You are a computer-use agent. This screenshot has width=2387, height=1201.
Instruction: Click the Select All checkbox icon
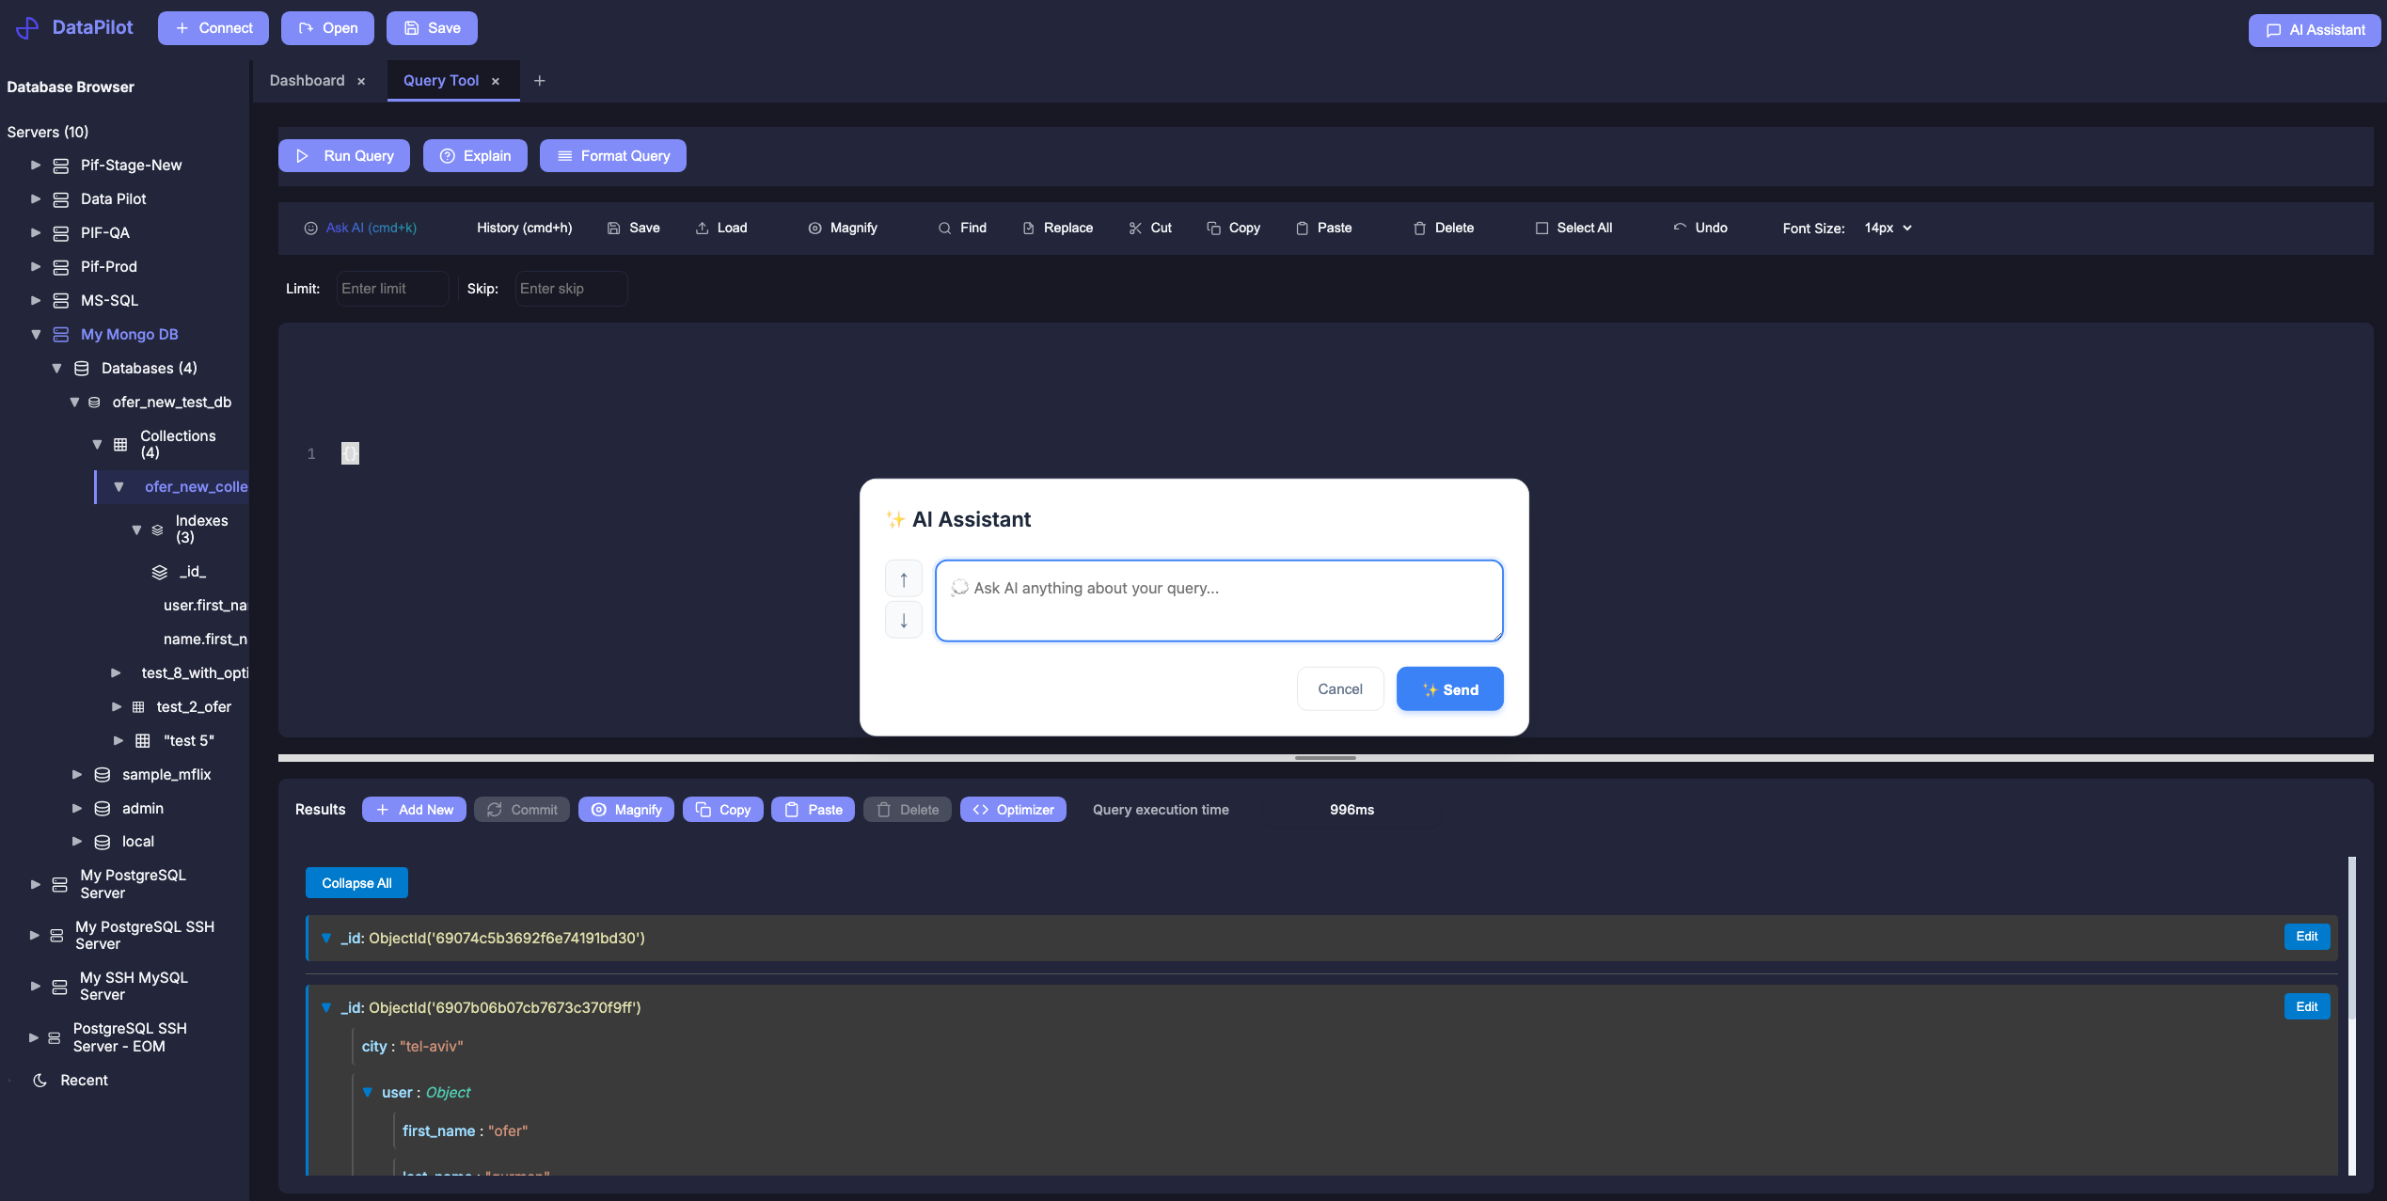1541,229
